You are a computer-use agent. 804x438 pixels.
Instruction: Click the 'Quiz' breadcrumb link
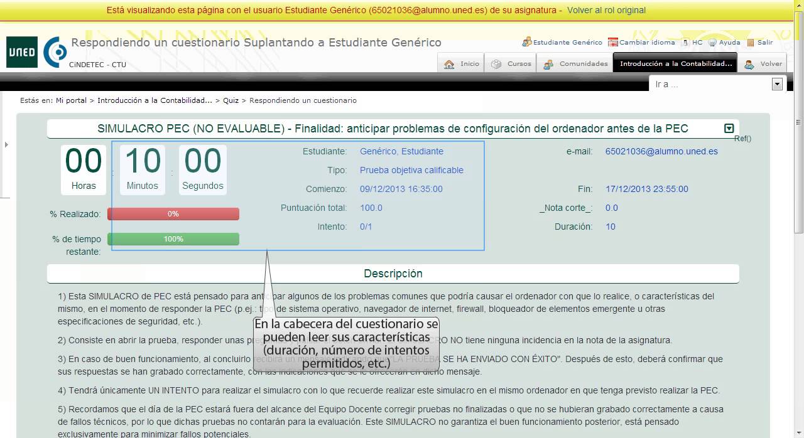coord(231,100)
